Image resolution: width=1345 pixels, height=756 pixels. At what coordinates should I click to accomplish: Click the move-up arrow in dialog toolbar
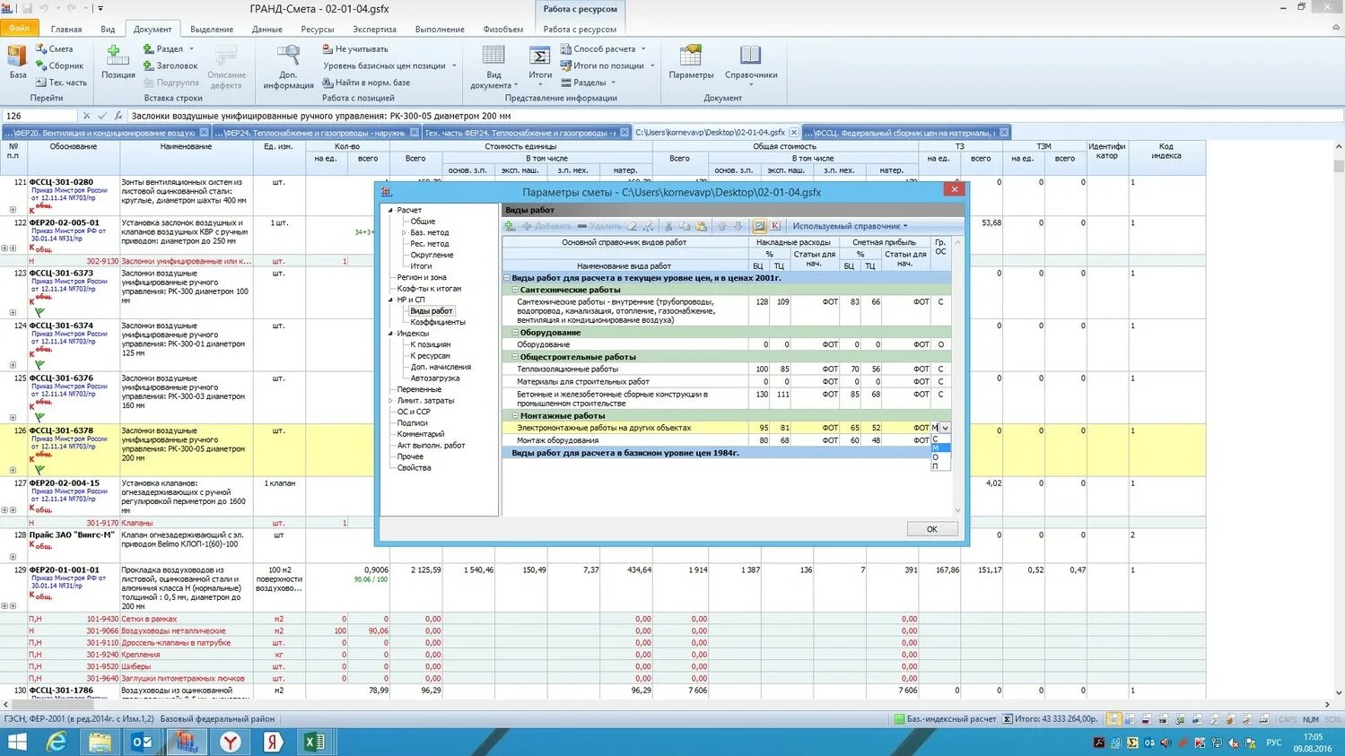click(x=722, y=226)
